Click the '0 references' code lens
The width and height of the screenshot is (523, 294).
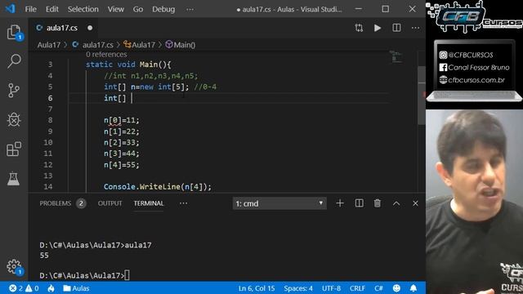(106, 55)
